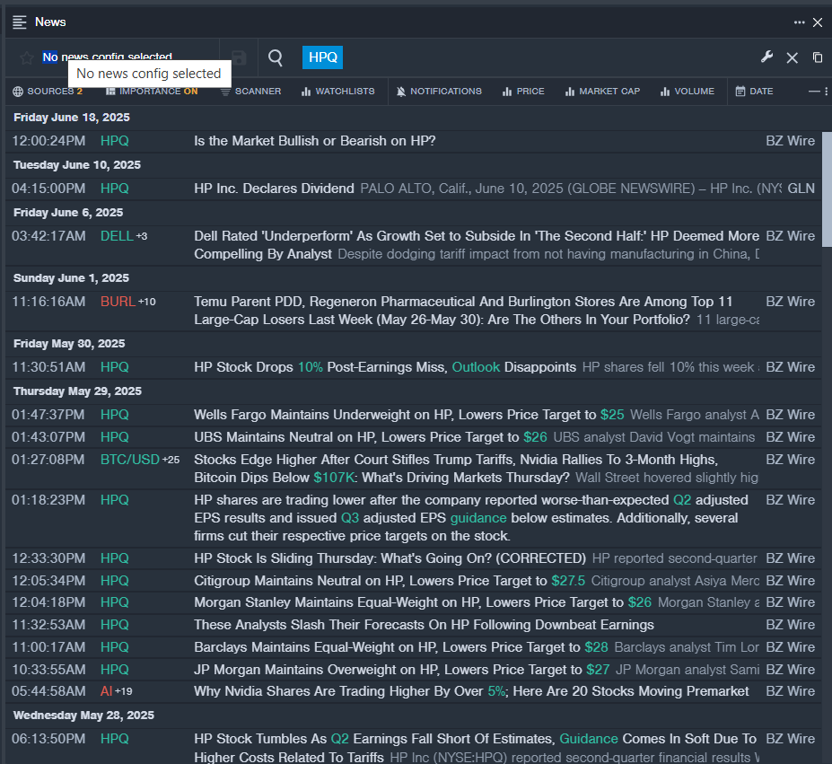Open Citigroup Maintains Neutral on HP headline
Viewport: 832px width, 764px height.
tap(390, 581)
